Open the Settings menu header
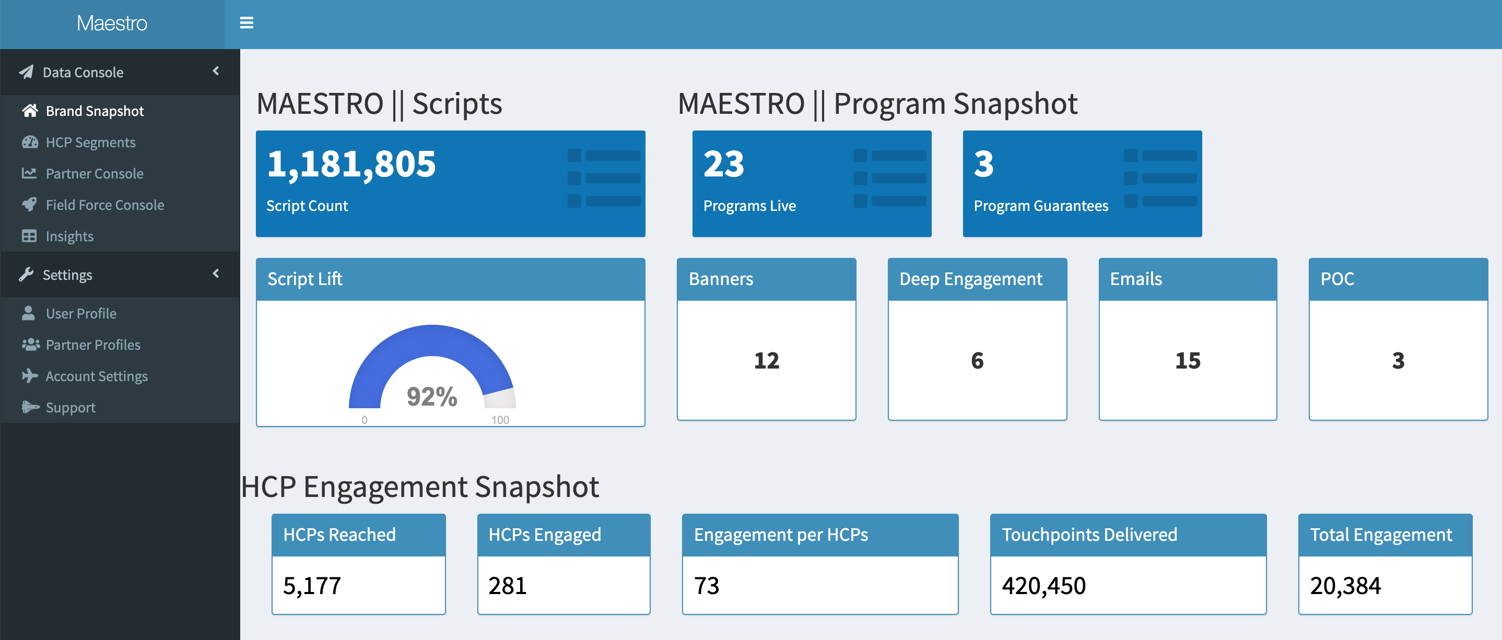1502x640 pixels. (x=120, y=275)
